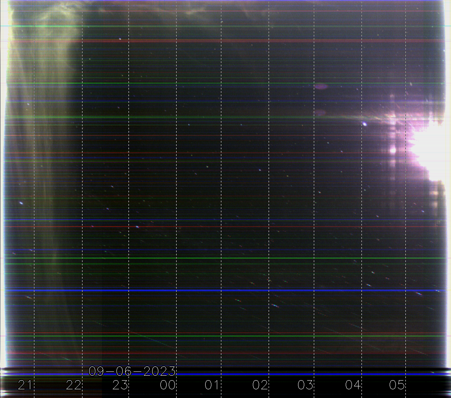Screen dimensions: 451x398
Task: Click the hour label 04
Action: (353, 385)
